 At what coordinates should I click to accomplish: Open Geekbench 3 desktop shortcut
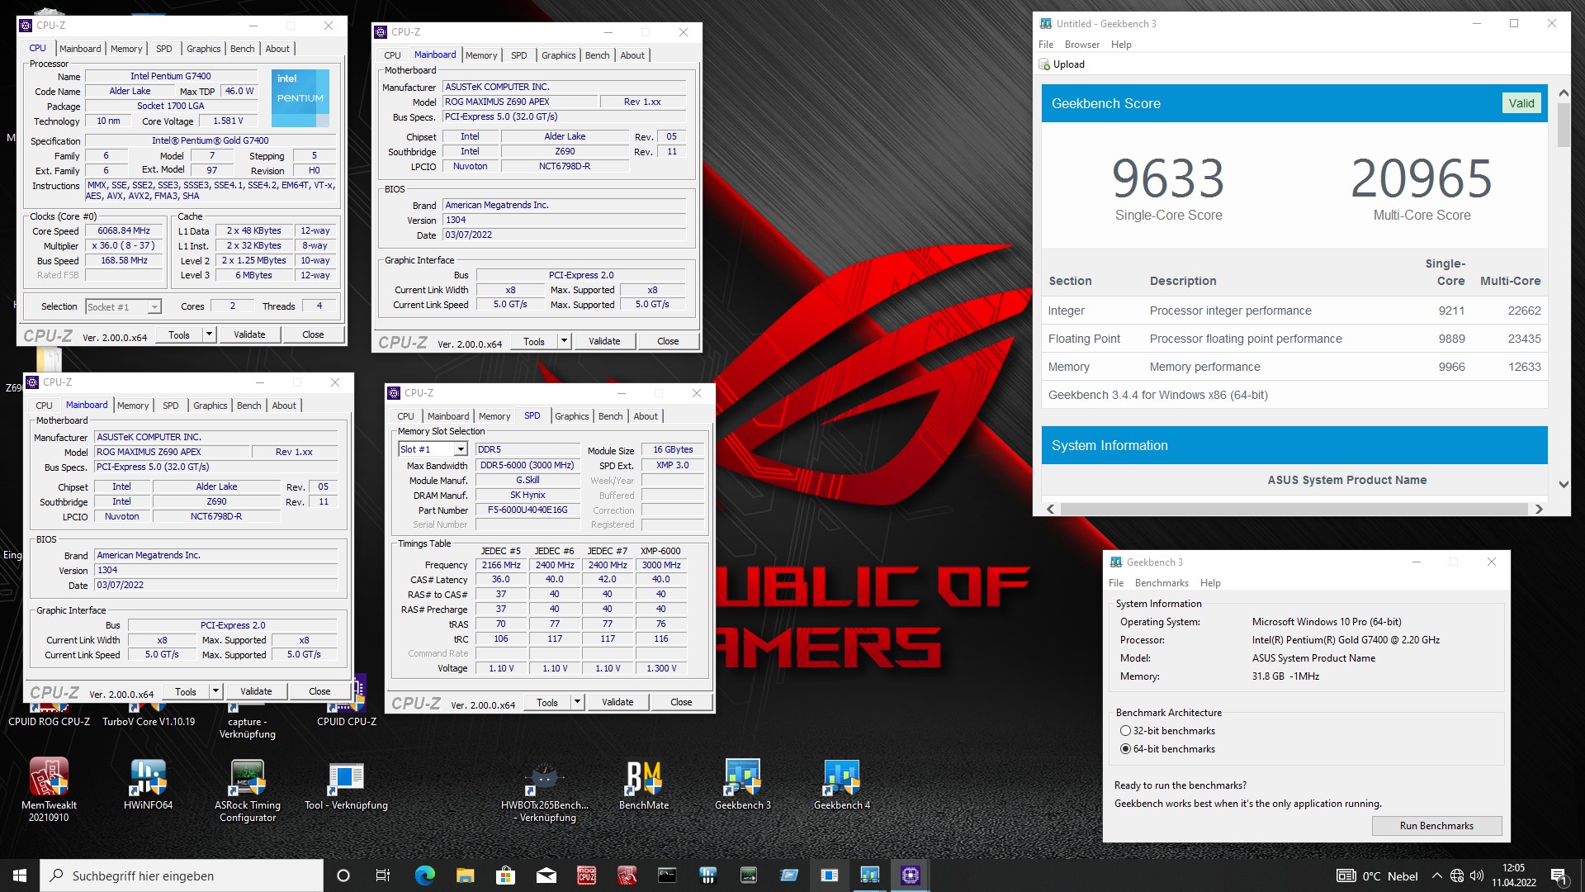click(743, 783)
